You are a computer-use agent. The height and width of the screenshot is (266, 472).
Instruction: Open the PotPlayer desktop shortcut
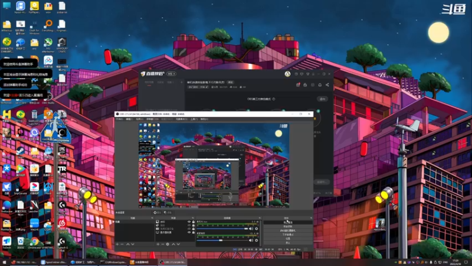[x=34, y=7]
